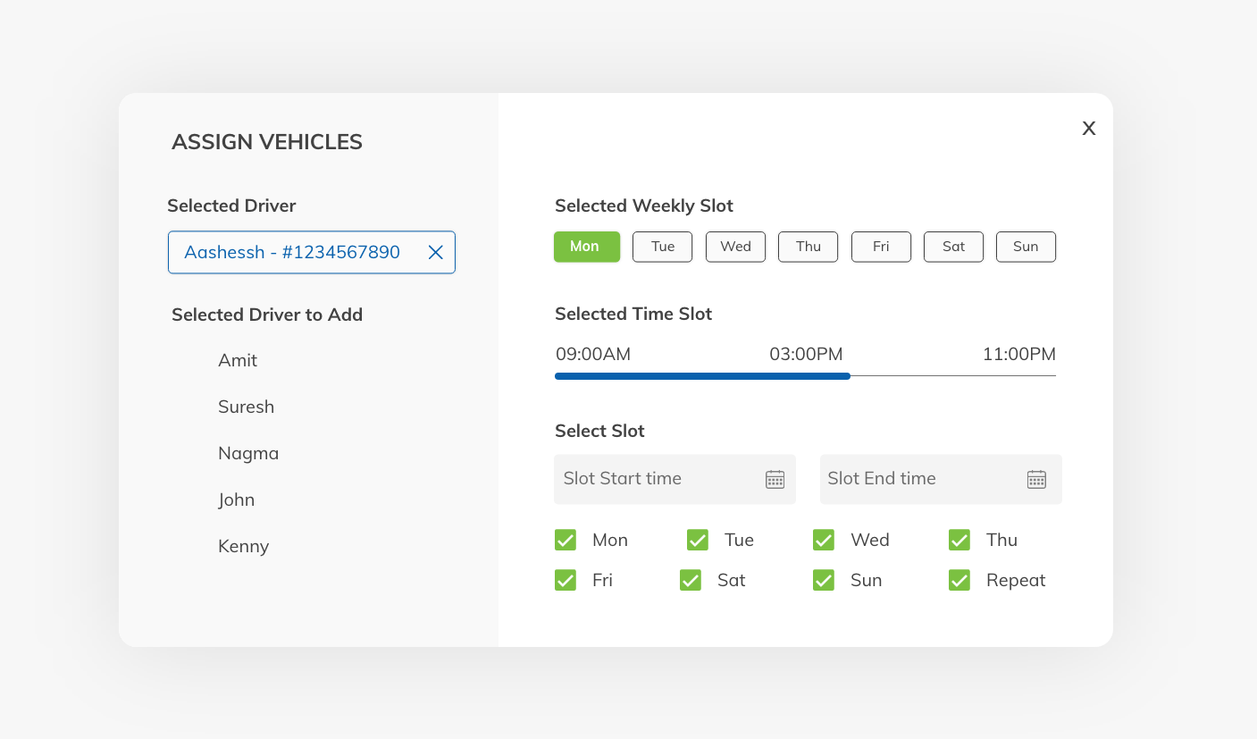Uncheck the Tue checkbox

[x=698, y=540]
